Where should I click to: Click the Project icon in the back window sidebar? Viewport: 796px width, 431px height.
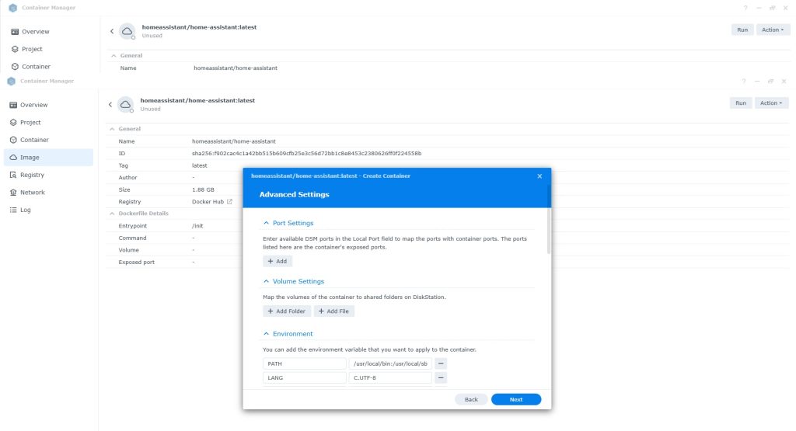pos(15,49)
